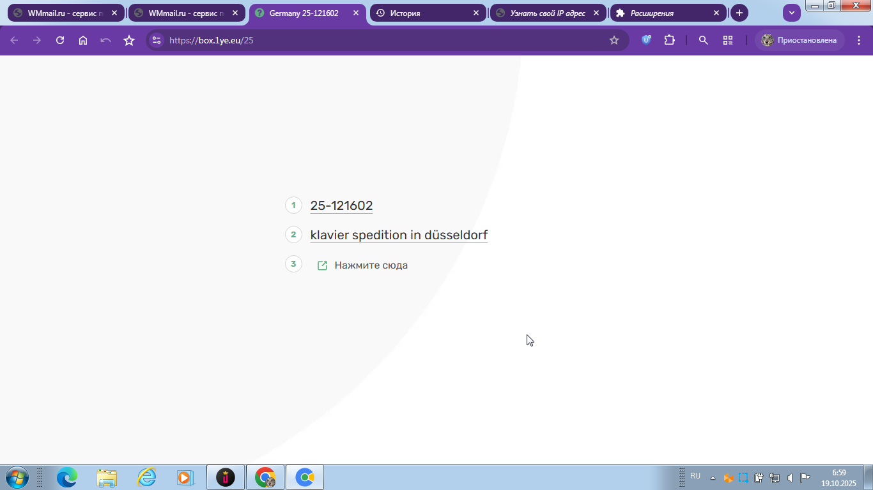Click the undo closed tab arrow icon

(x=106, y=40)
